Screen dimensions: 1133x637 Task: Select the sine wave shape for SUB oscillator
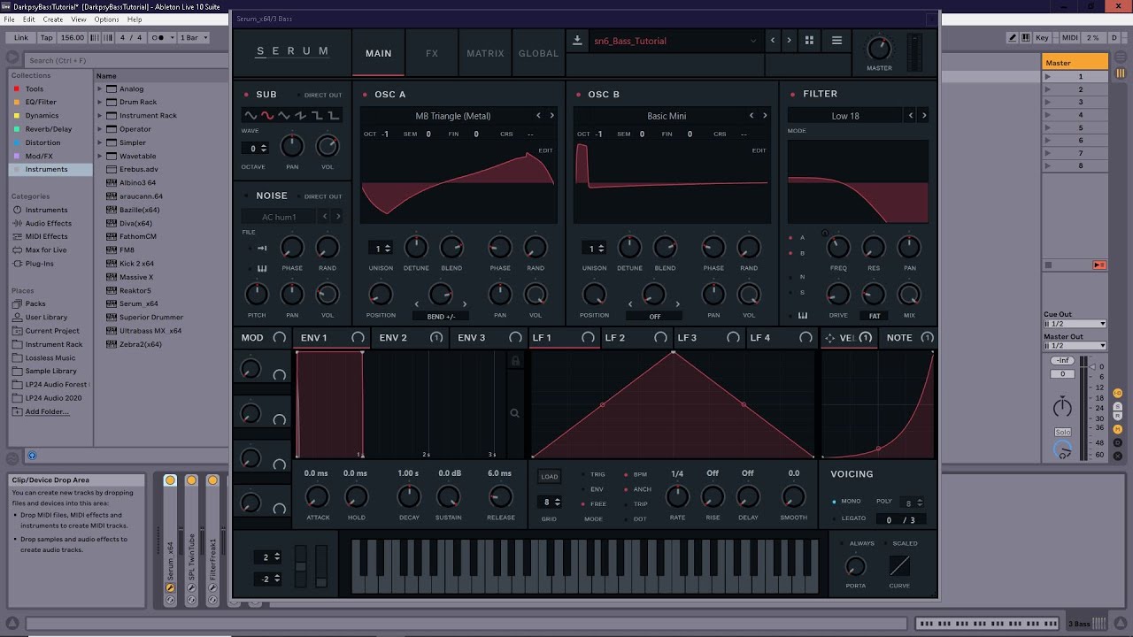pos(251,115)
